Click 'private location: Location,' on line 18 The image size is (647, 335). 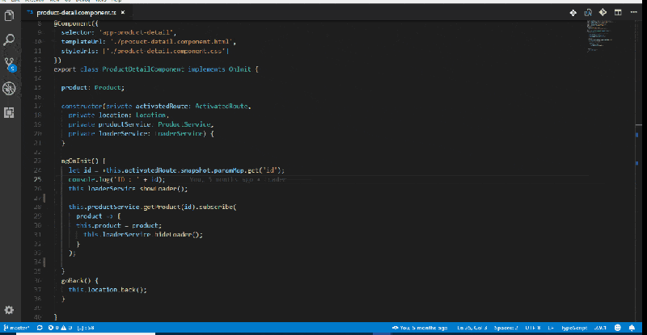pos(119,115)
